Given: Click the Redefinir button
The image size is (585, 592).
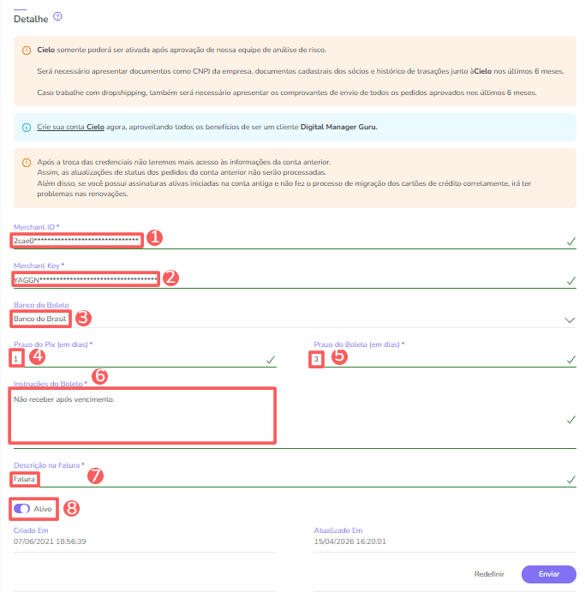Looking at the screenshot, I should coord(489,574).
